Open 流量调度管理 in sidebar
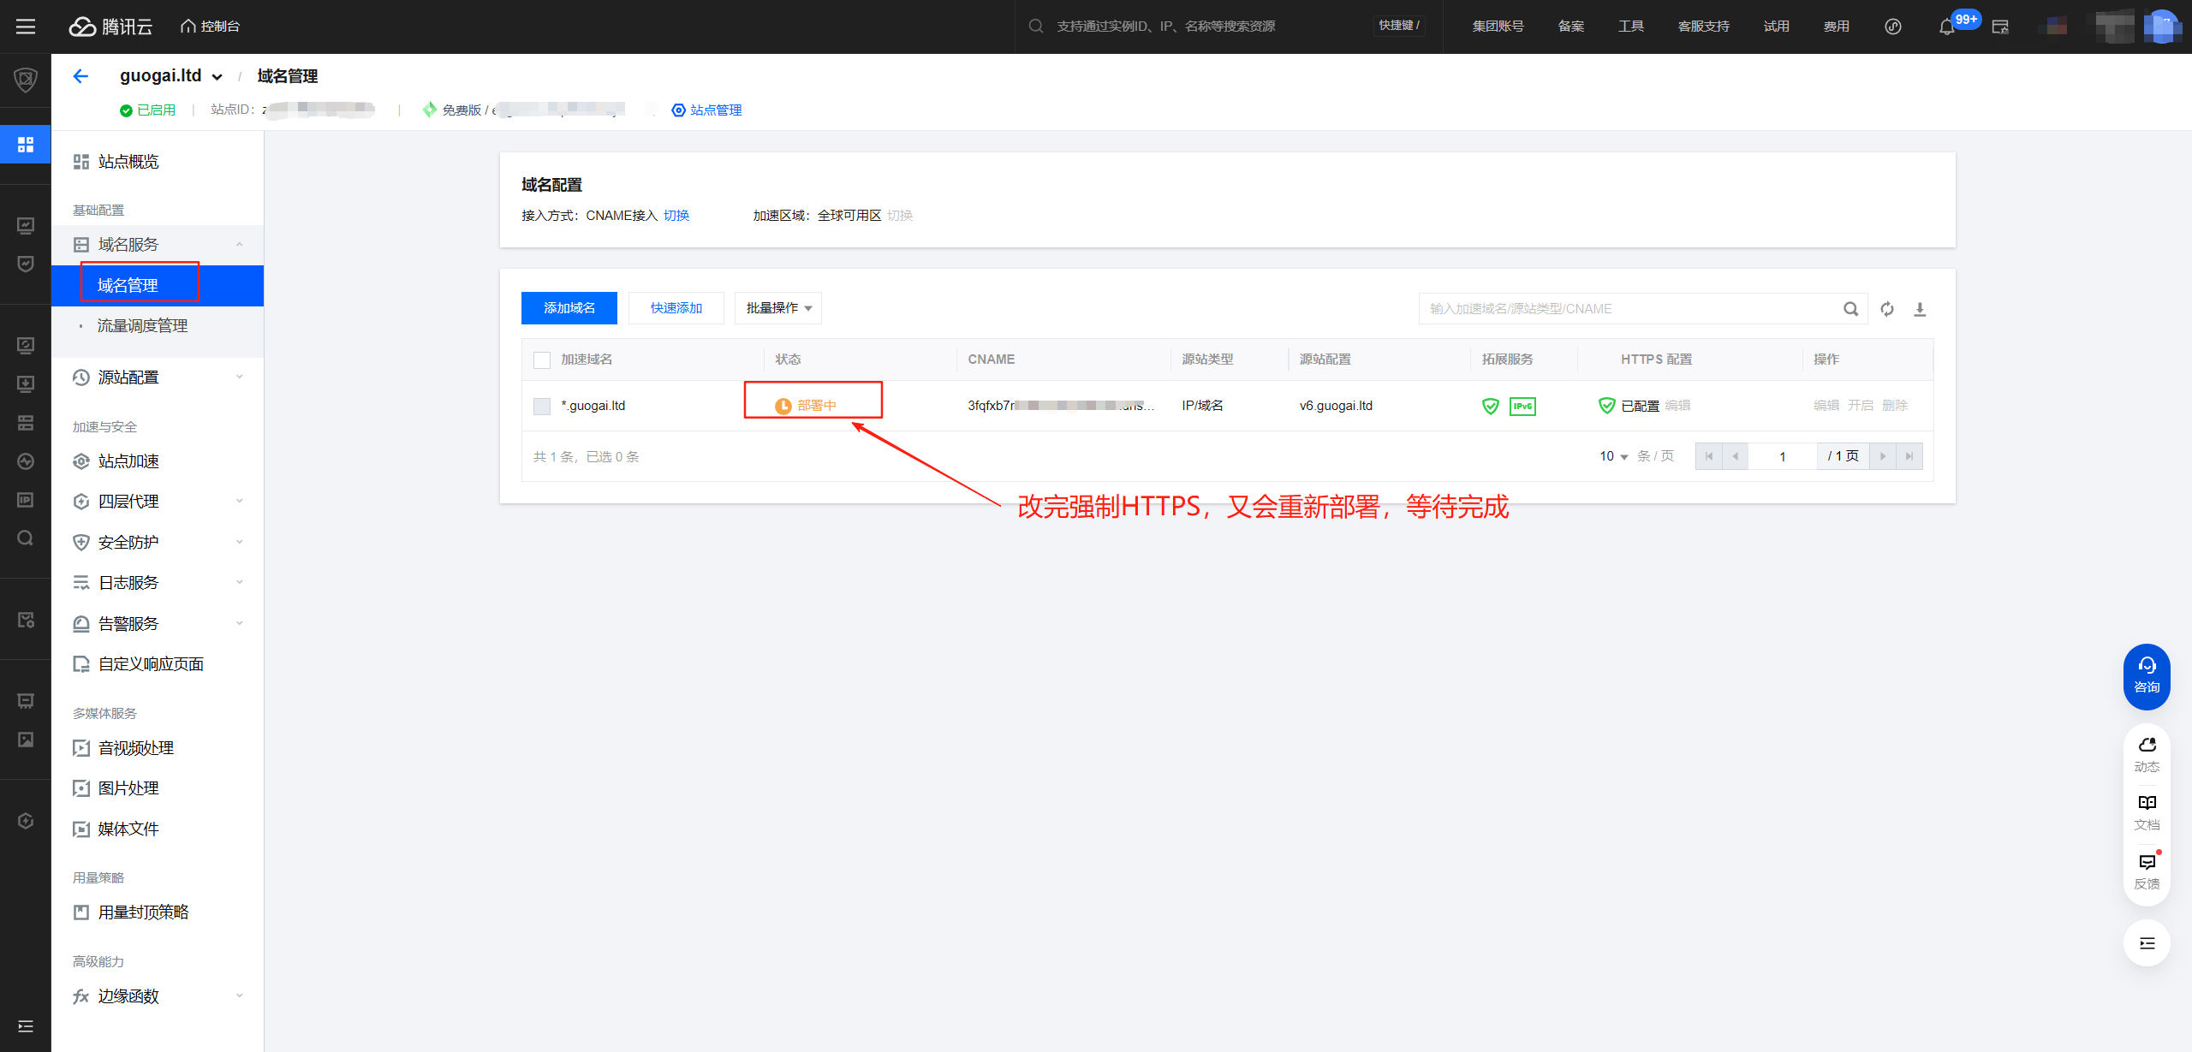The height and width of the screenshot is (1052, 2192). [x=142, y=326]
